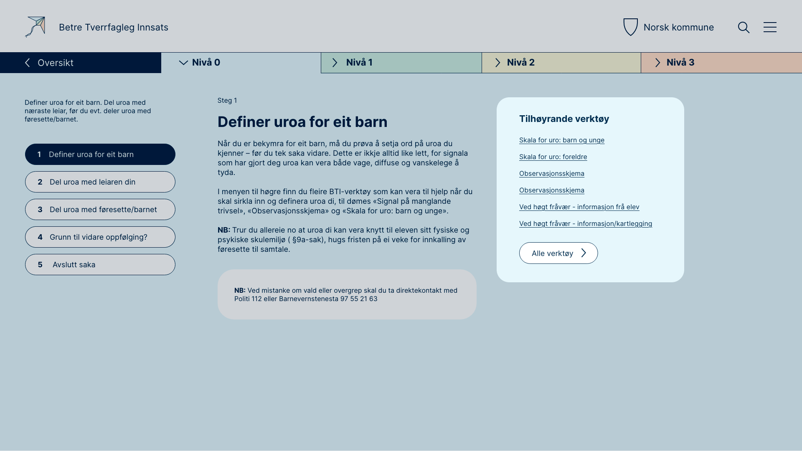This screenshot has width=802, height=451.
Task: Select step 1 Definer uroa for eit barn
Action: tap(100, 155)
